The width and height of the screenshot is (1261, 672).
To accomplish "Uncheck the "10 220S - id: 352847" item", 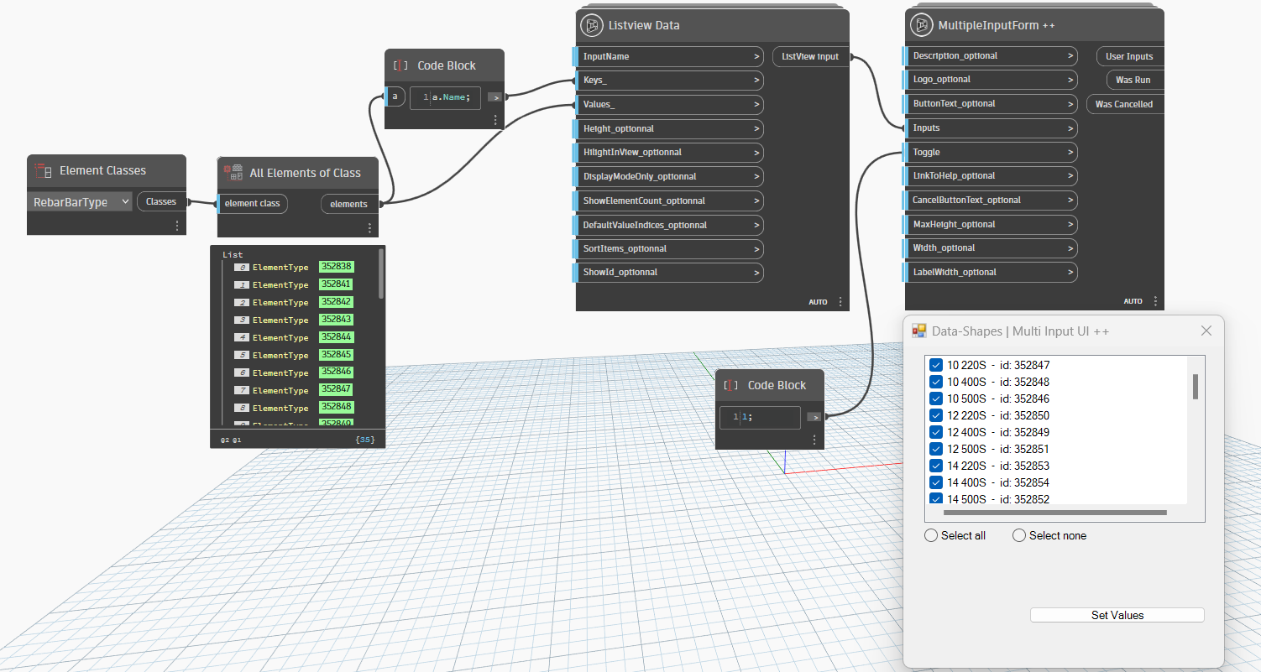I will pyautogui.click(x=935, y=365).
